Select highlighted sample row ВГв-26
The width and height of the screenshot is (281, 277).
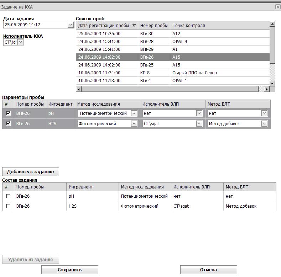[173, 57]
